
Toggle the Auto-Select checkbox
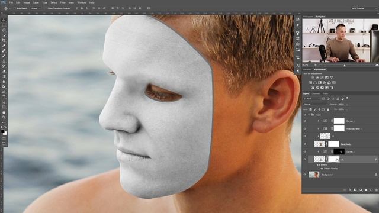click(x=15, y=8)
